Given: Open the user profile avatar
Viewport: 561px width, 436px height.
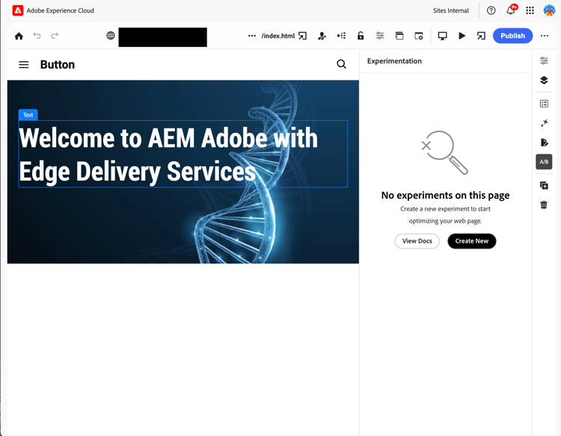Looking at the screenshot, I should click(549, 10).
